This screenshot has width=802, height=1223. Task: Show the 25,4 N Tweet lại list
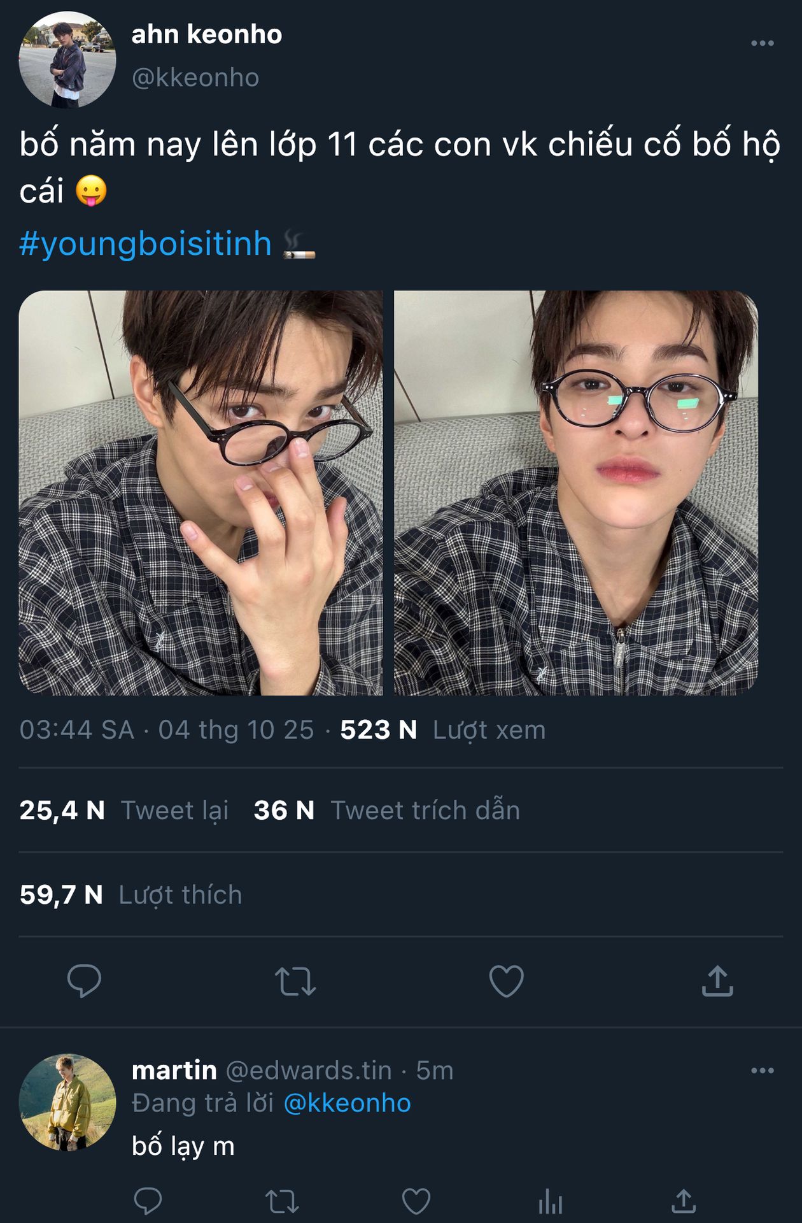[x=123, y=810]
